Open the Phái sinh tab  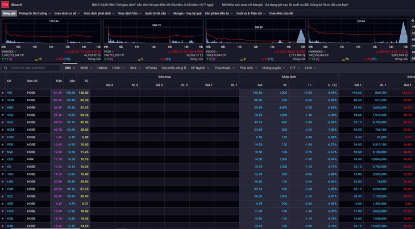tap(248, 68)
